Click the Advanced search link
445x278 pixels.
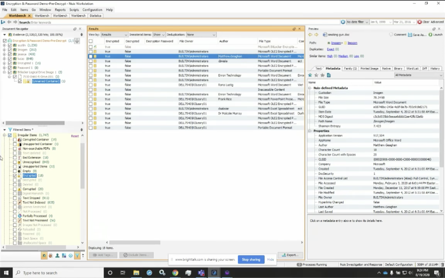[437, 22]
